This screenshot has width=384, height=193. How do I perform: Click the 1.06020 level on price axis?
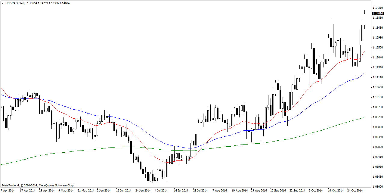point(378,186)
